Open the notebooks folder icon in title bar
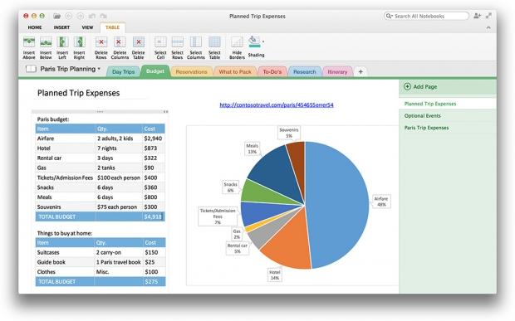This screenshot has width=515, height=321. point(56,16)
